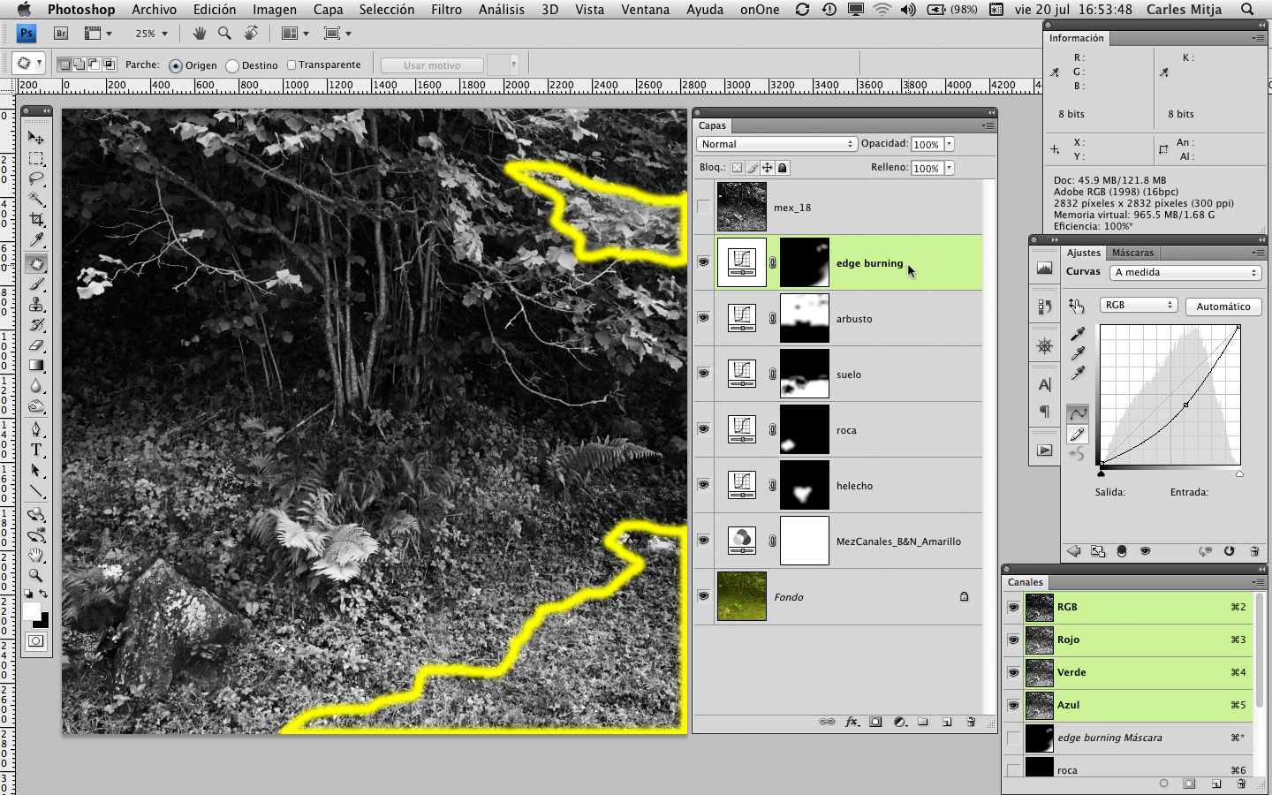
Task: Open the Curves preset A medida dropdown
Action: (x=1185, y=272)
